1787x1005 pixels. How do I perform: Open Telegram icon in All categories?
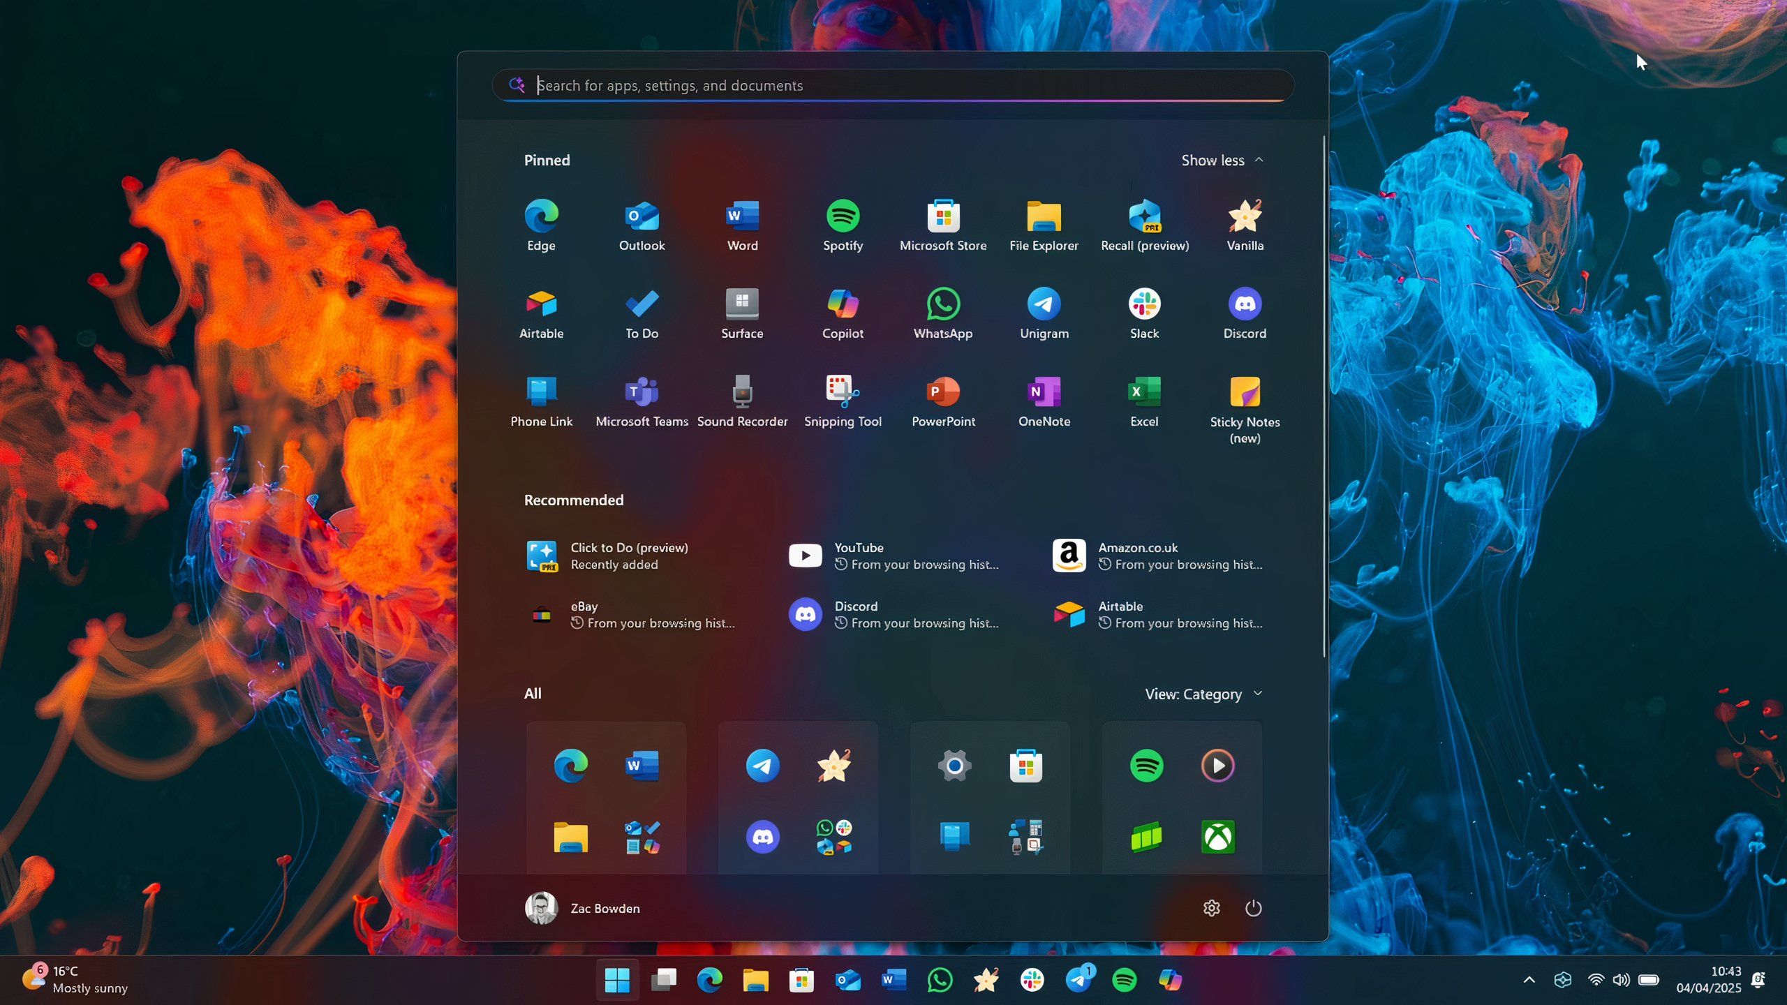click(763, 766)
